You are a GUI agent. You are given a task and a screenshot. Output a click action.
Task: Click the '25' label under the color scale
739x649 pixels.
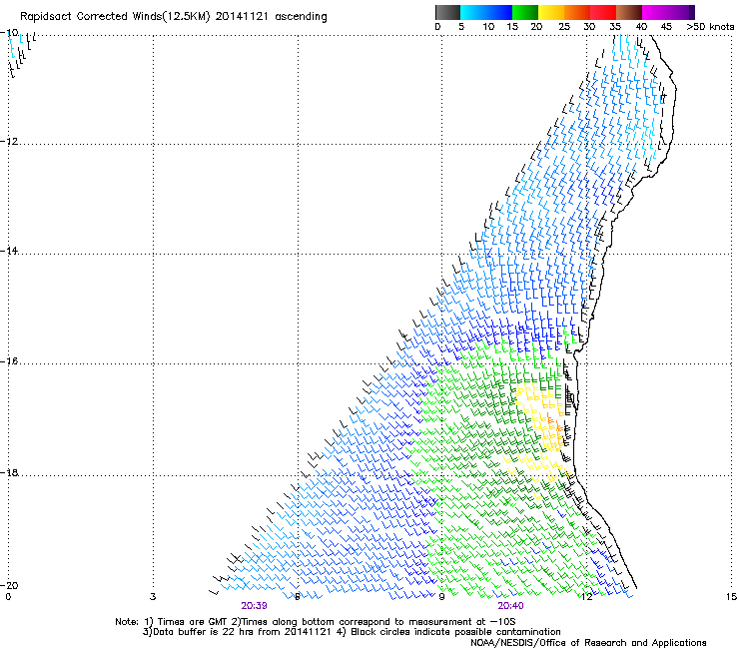[x=564, y=27]
